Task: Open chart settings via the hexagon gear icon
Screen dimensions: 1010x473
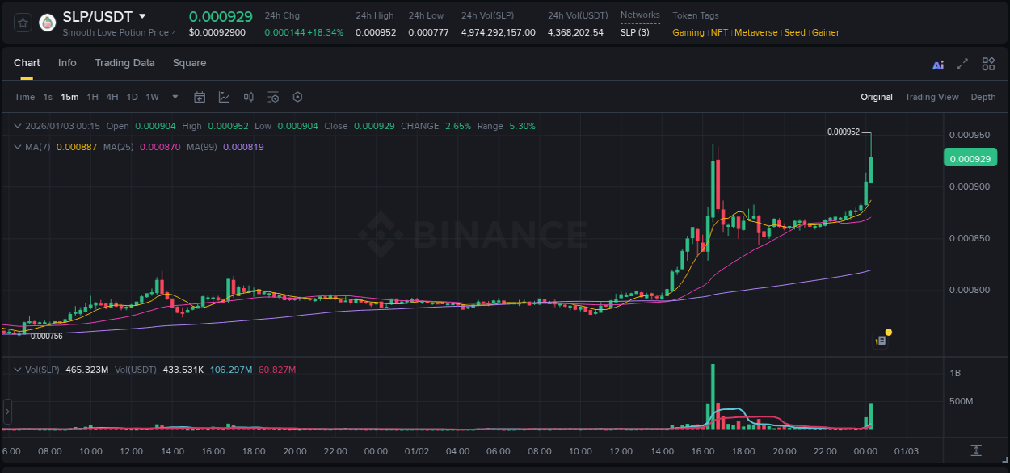Action: [x=297, y=97]
